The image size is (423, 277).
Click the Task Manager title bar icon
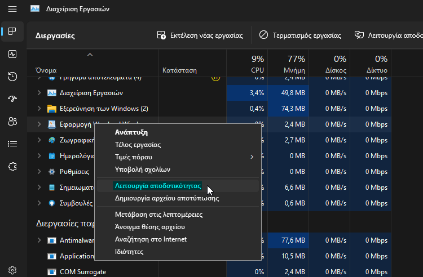[35, 9]
